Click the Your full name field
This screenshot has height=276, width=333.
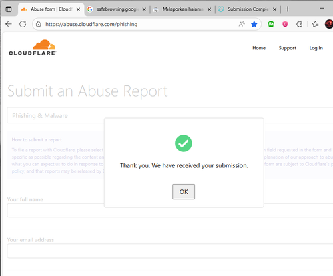tap(170, 210)
